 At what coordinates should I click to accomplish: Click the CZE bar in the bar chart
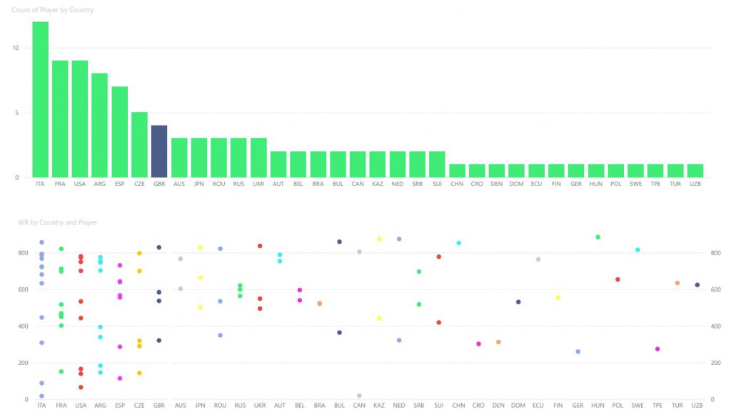coord(140,145)
